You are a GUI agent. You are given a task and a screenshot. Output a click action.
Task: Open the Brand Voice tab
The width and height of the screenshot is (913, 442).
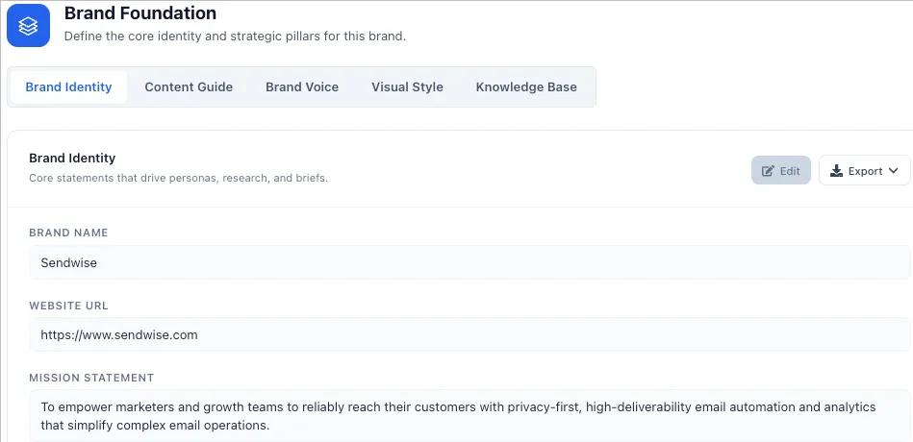(302, 87)
